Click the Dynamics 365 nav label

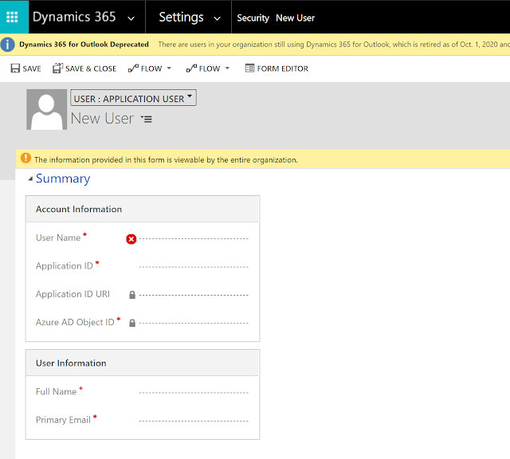(x=74, y=17)
